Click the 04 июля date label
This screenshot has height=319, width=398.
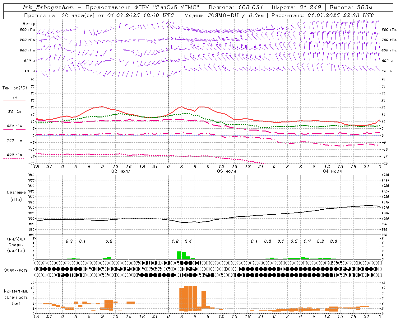coord(332,171)
